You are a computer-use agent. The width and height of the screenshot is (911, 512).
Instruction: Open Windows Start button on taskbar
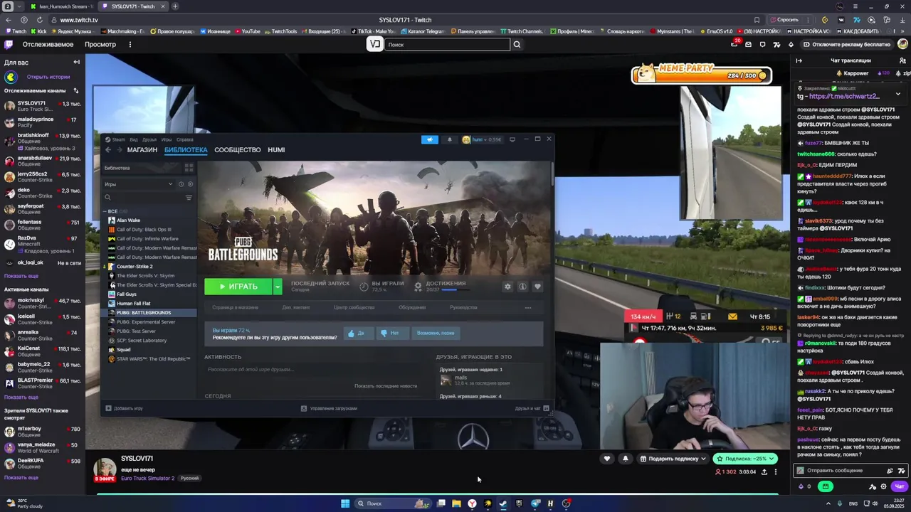tap(345, 503)
